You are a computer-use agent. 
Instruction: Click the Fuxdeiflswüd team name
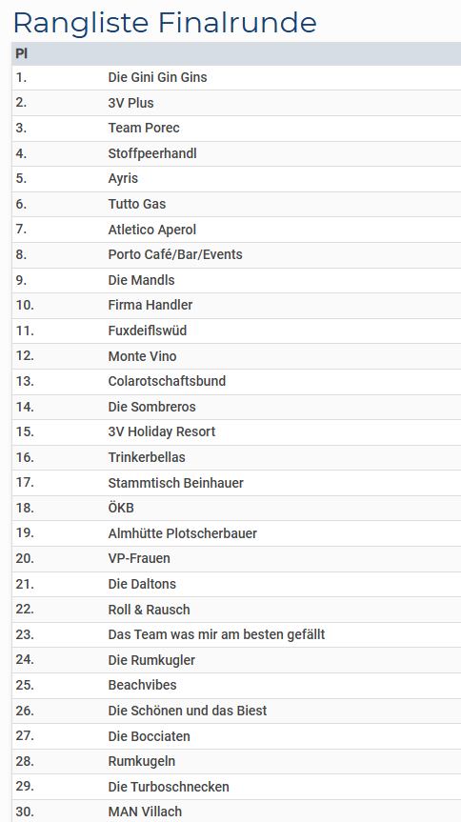click(148, 331)
